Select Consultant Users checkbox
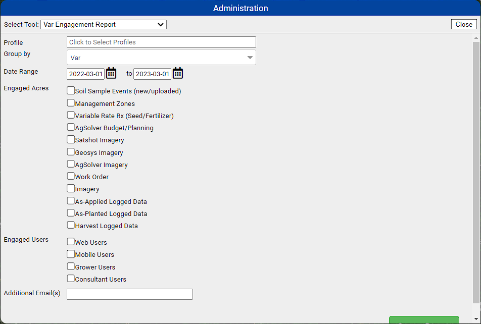The height and width of the screenshot is (324, 481). coord(71,279)
